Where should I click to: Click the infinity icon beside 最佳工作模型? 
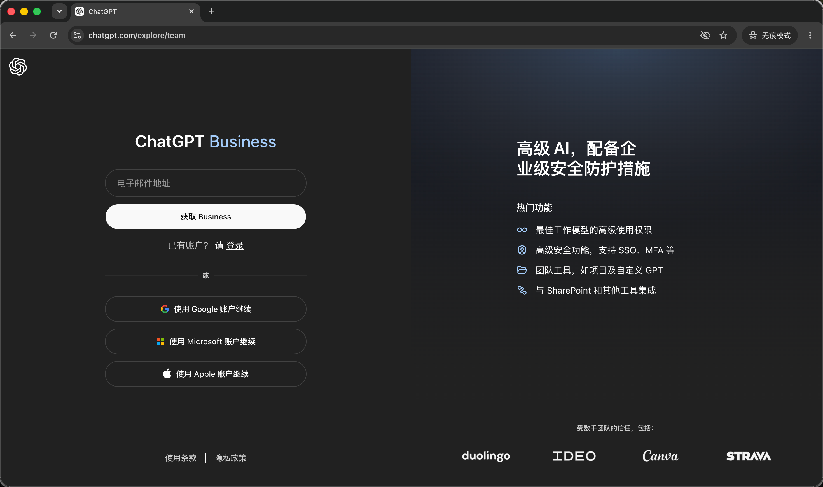(x=522, y=230)
